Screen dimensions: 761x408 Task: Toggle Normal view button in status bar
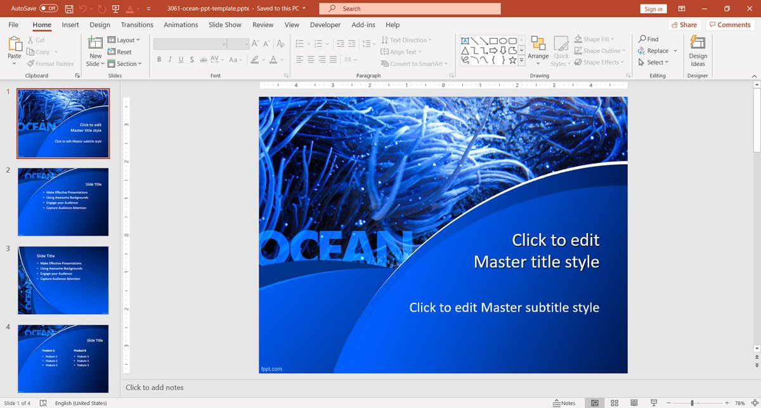[x=595, y=403]
